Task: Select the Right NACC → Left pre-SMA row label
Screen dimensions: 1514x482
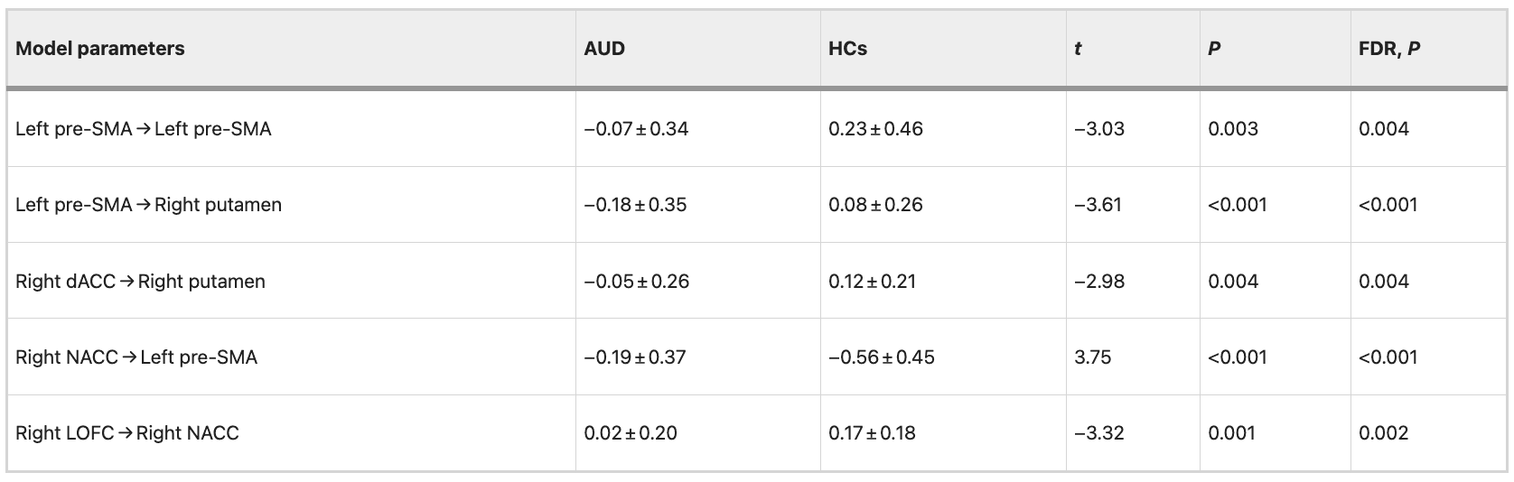Action: 136,357
